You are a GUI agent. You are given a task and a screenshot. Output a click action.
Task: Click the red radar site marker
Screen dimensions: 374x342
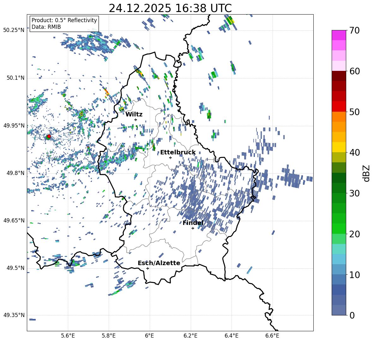click(x=49, y=136)
